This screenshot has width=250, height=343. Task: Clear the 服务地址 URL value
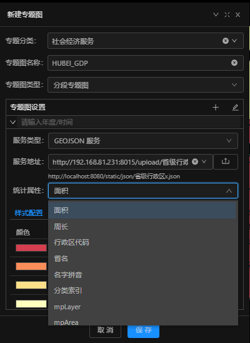coord(195,161)
